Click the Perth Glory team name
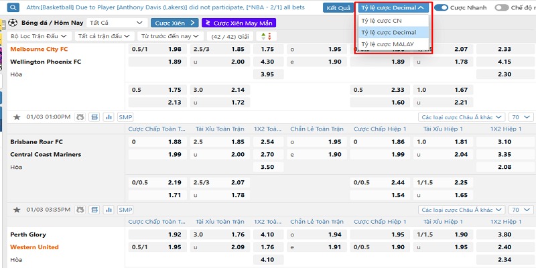The image size is (536, 268). [x=28, y=234]
